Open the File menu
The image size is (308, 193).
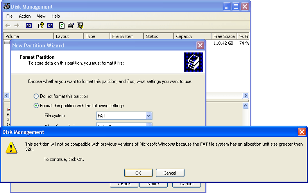coord(9,16)
